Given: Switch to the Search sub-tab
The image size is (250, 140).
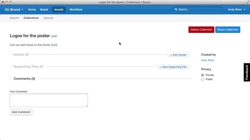Looking at the screenshot, I should click(x=14, y=18).
